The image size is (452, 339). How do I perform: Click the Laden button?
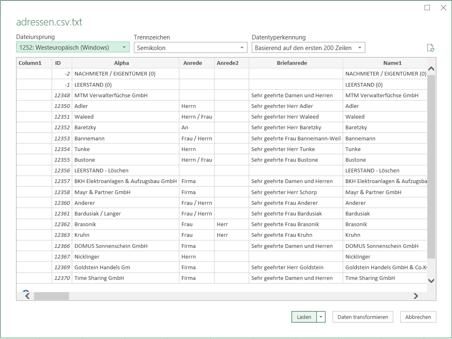(304, 317)
